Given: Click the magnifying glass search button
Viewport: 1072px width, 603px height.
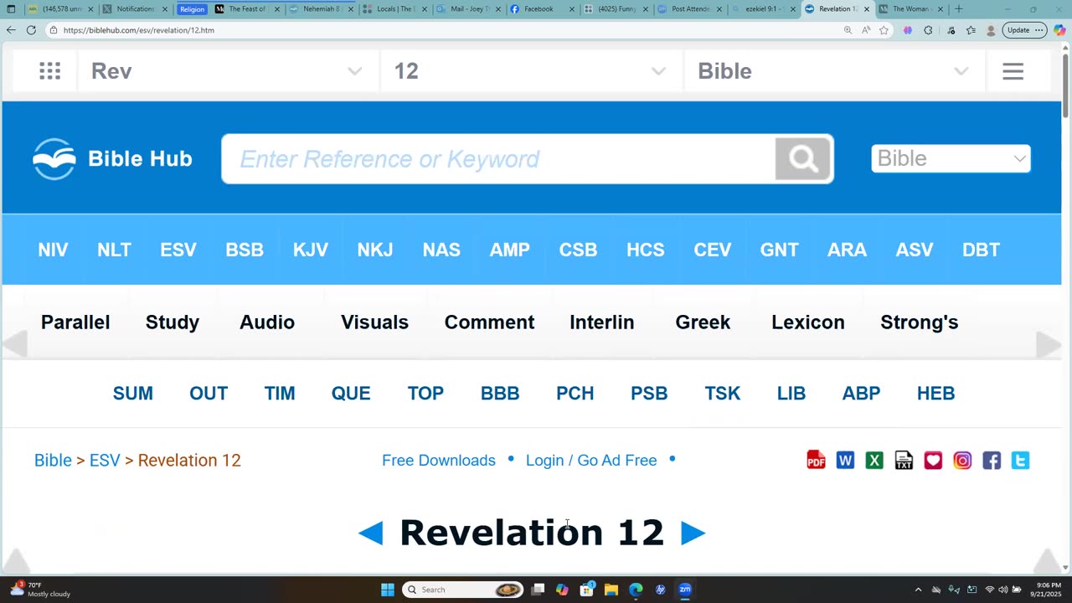Looking at the screenshot, I should pos(803,158).
